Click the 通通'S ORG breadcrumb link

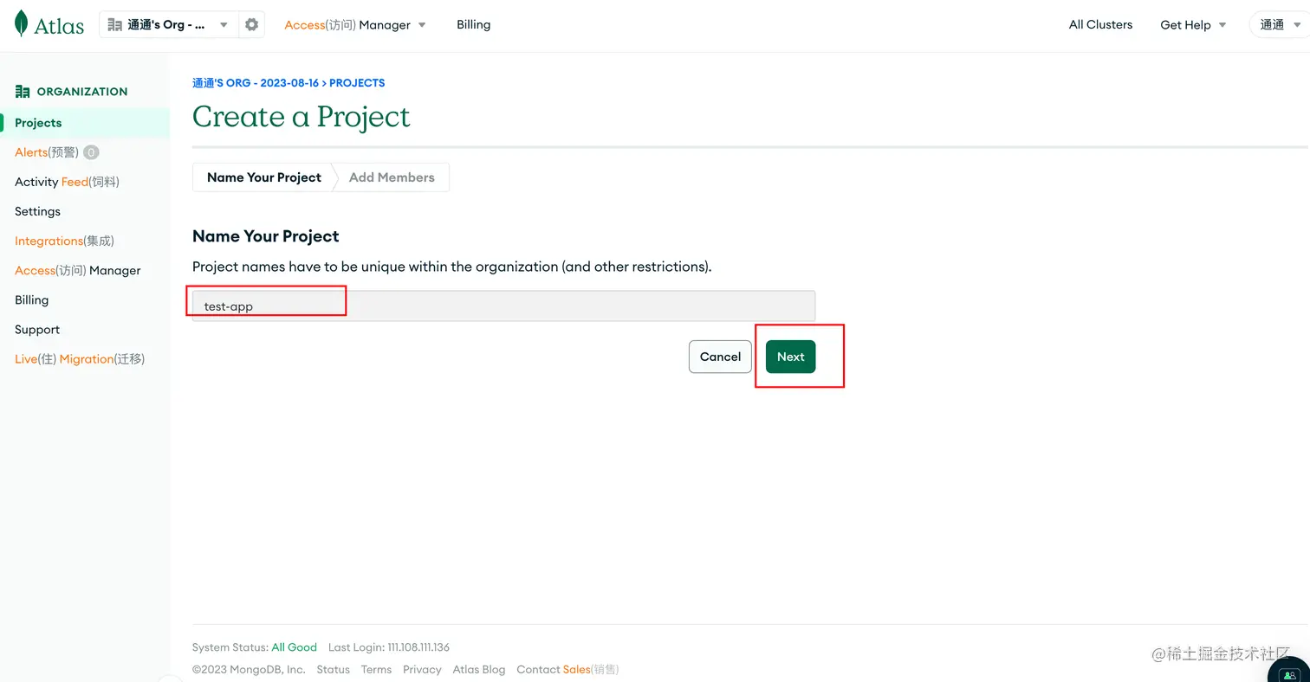256,83
